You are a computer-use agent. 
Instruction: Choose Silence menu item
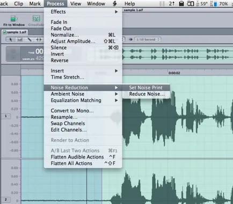point(83,48)
